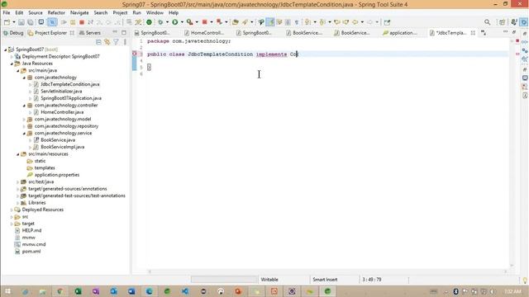Select the Debug perspective icon at far right

[523, 22]
